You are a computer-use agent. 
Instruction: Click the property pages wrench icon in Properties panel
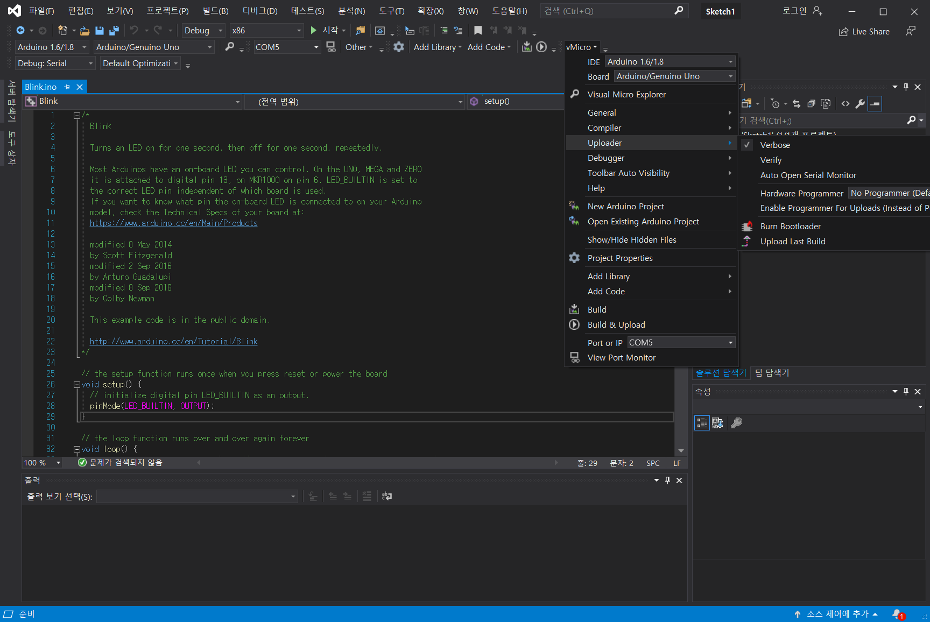pyautogui.click(x=736, y=423)
